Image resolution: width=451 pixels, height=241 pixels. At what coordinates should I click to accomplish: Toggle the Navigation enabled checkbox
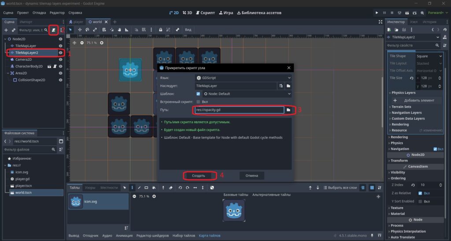coord(435,149)
